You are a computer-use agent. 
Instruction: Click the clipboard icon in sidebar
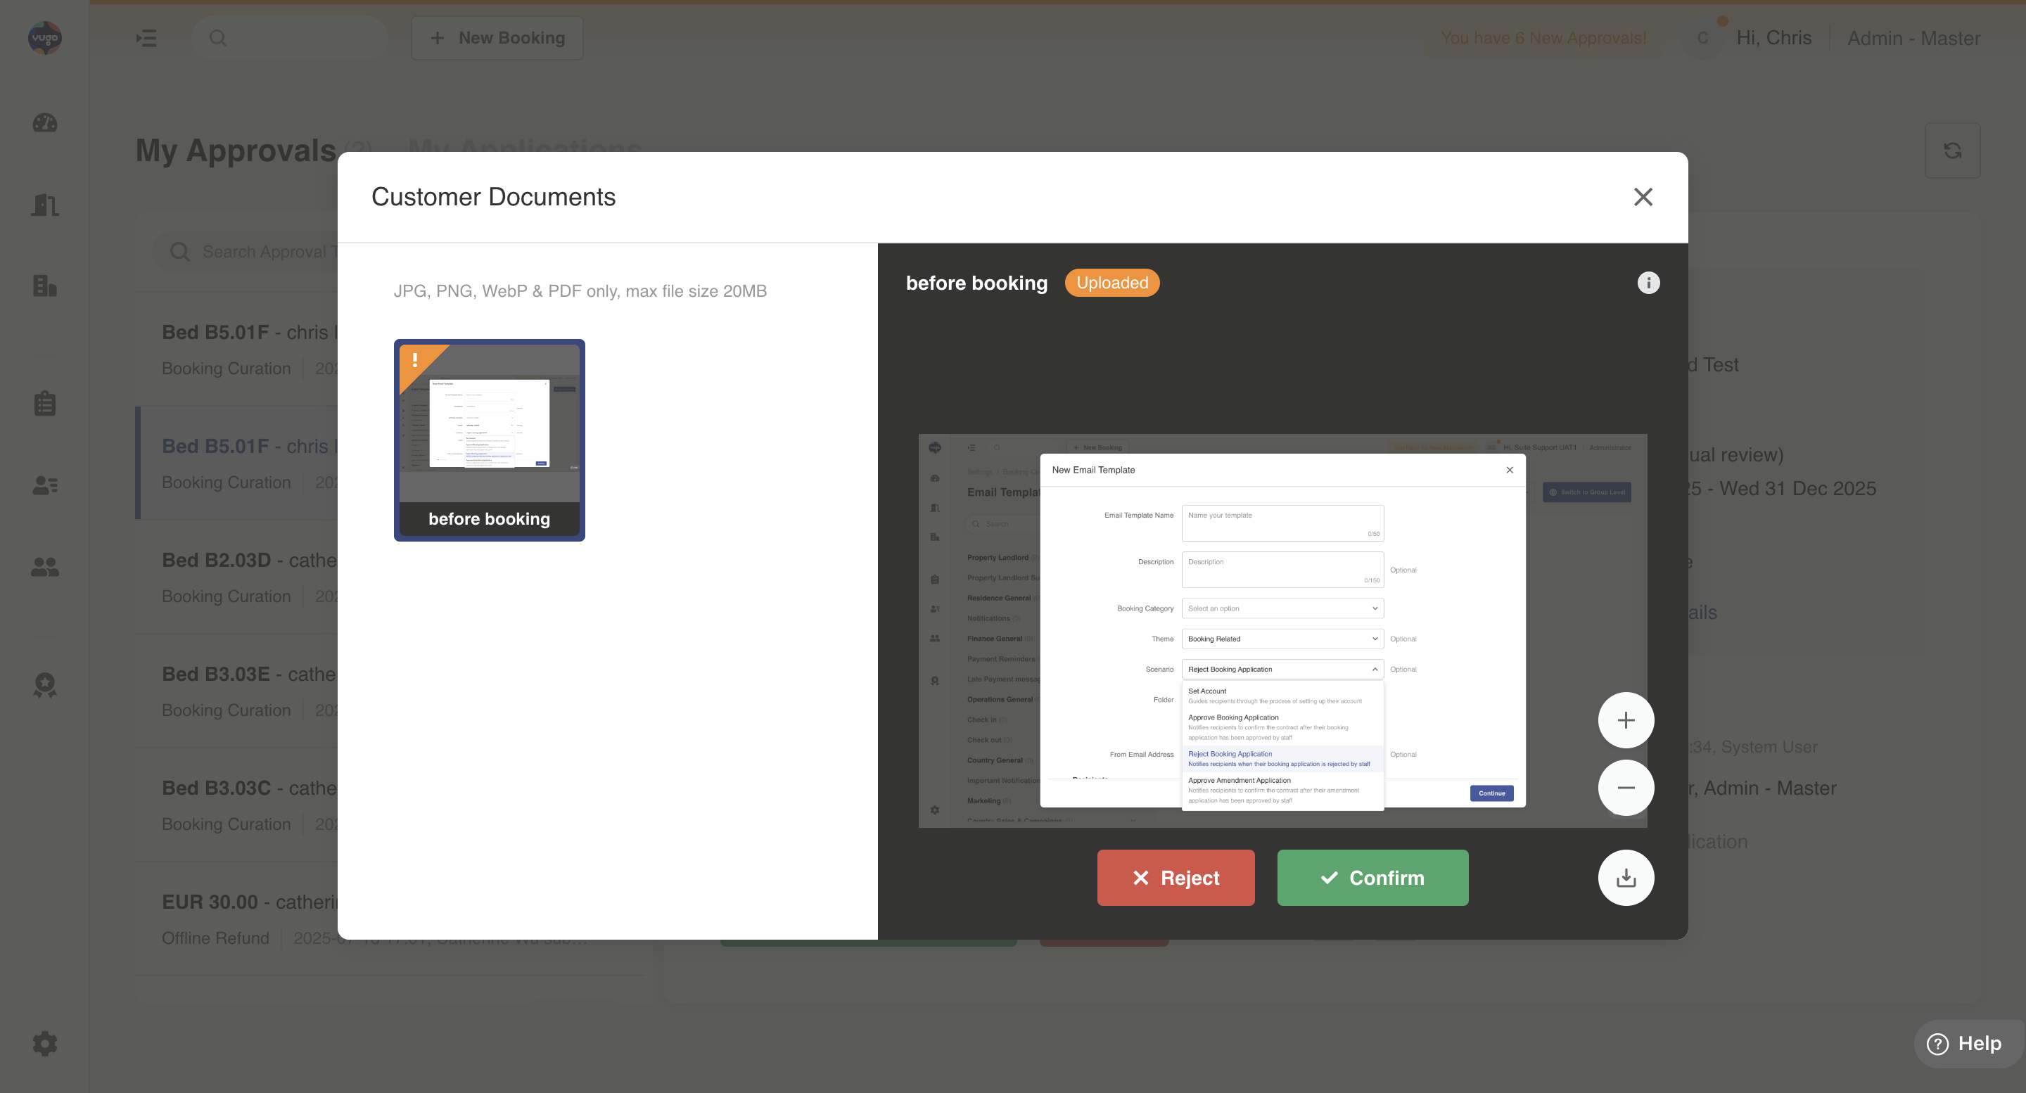click(45, 404)
